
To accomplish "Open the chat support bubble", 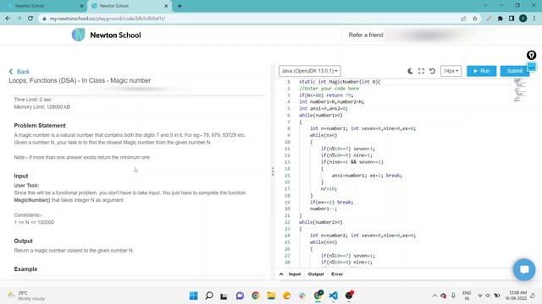I will (x=524, y=269).
